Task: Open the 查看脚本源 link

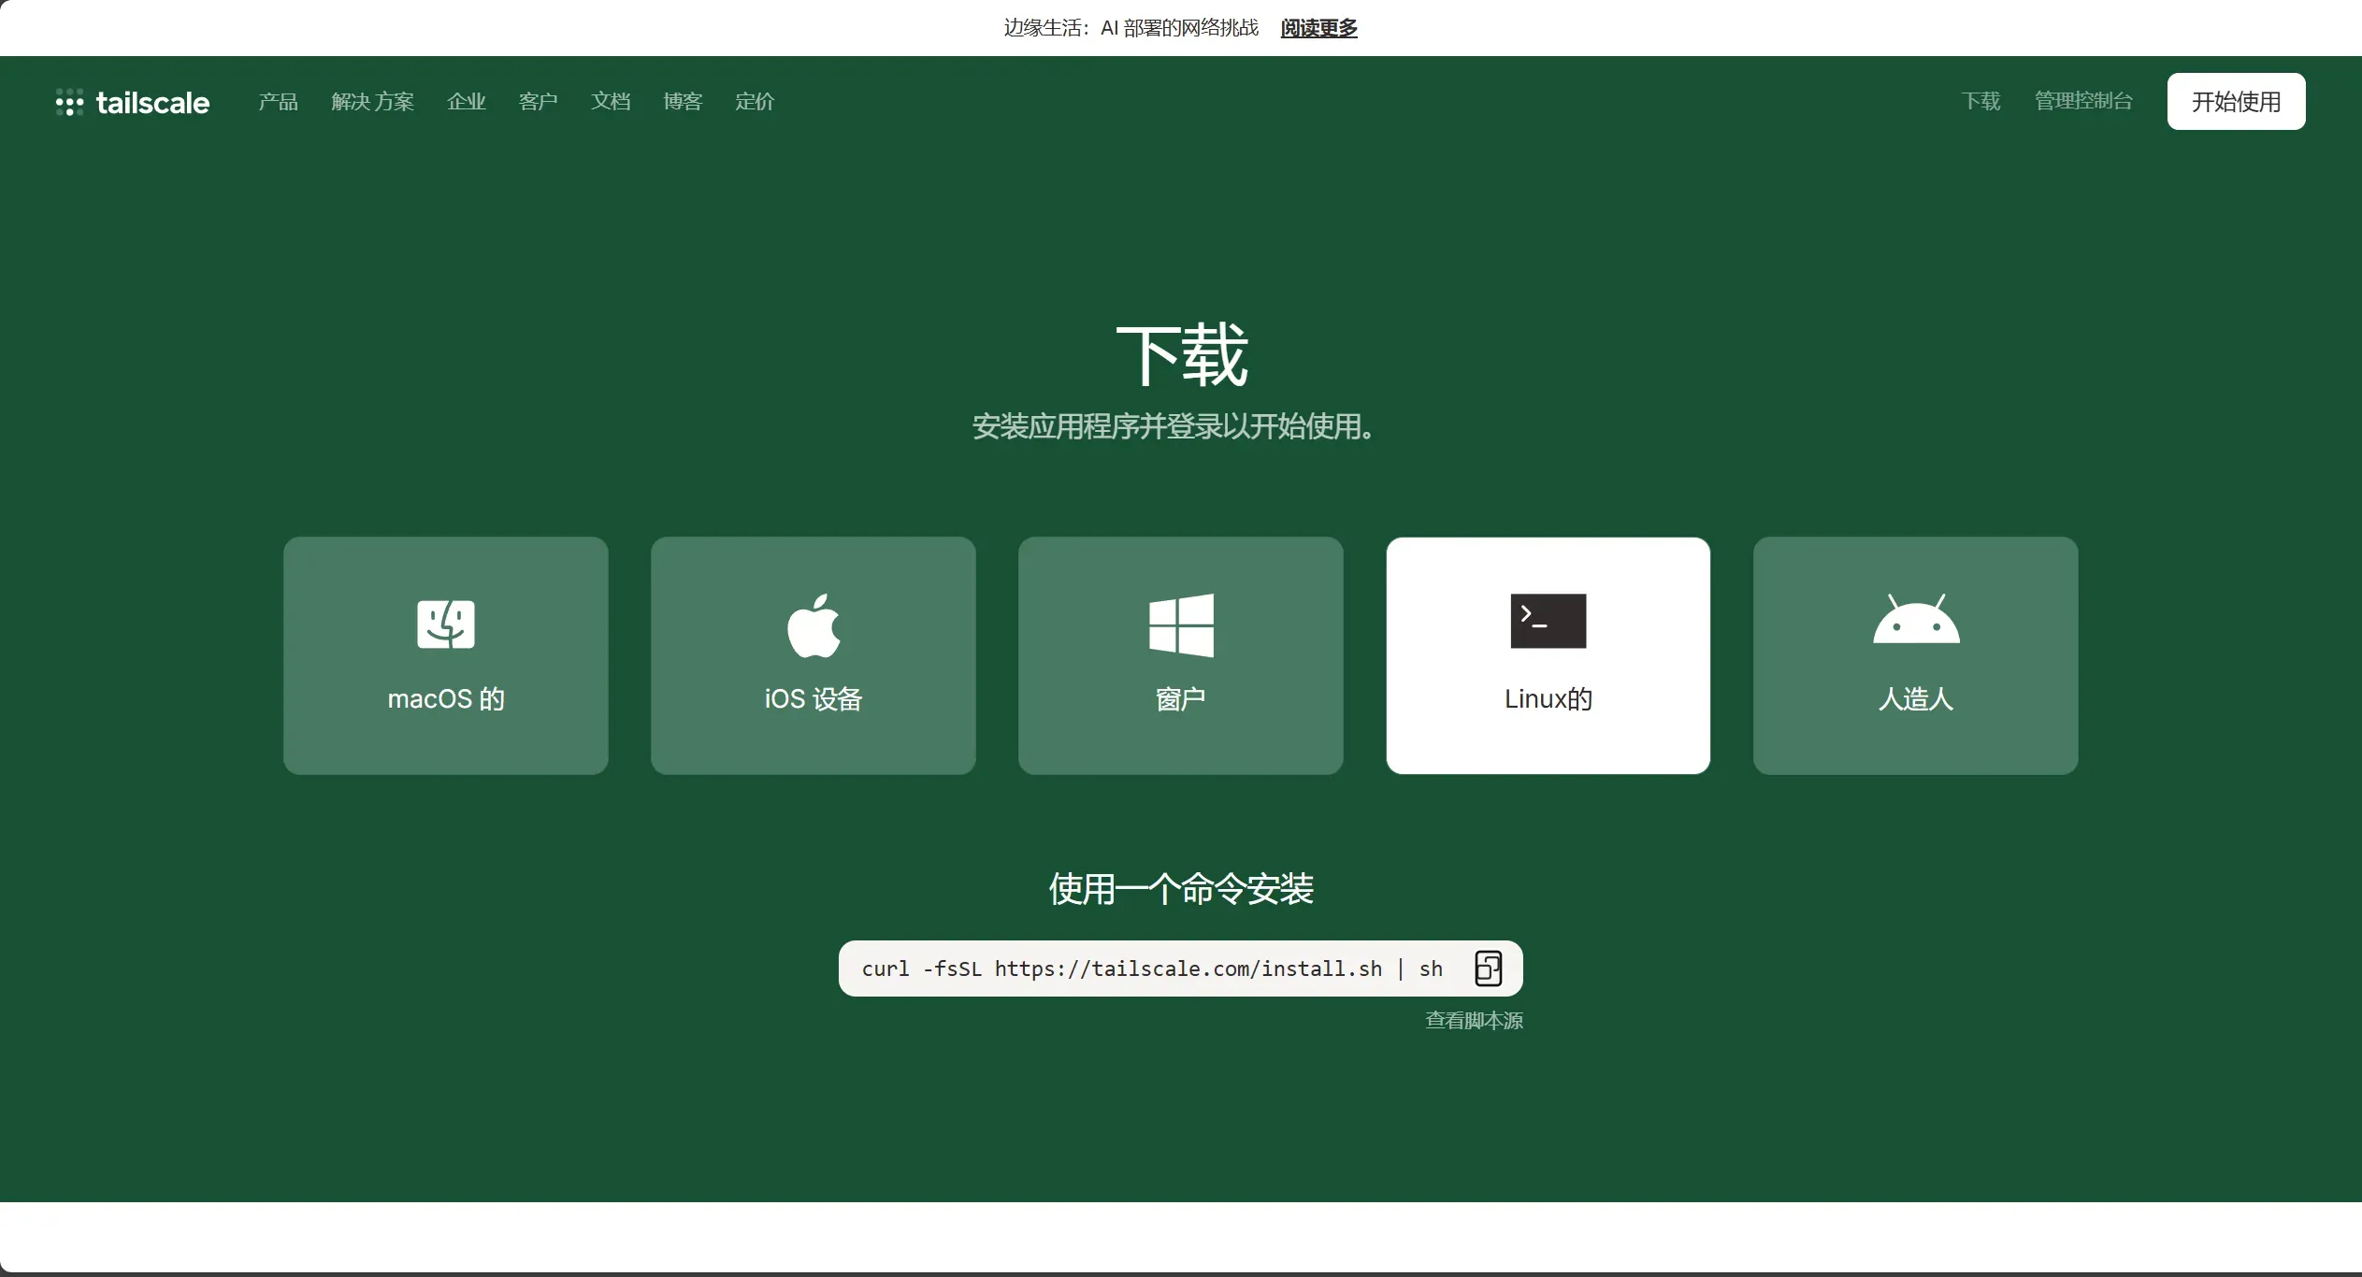Action: coord(1474,1021)
